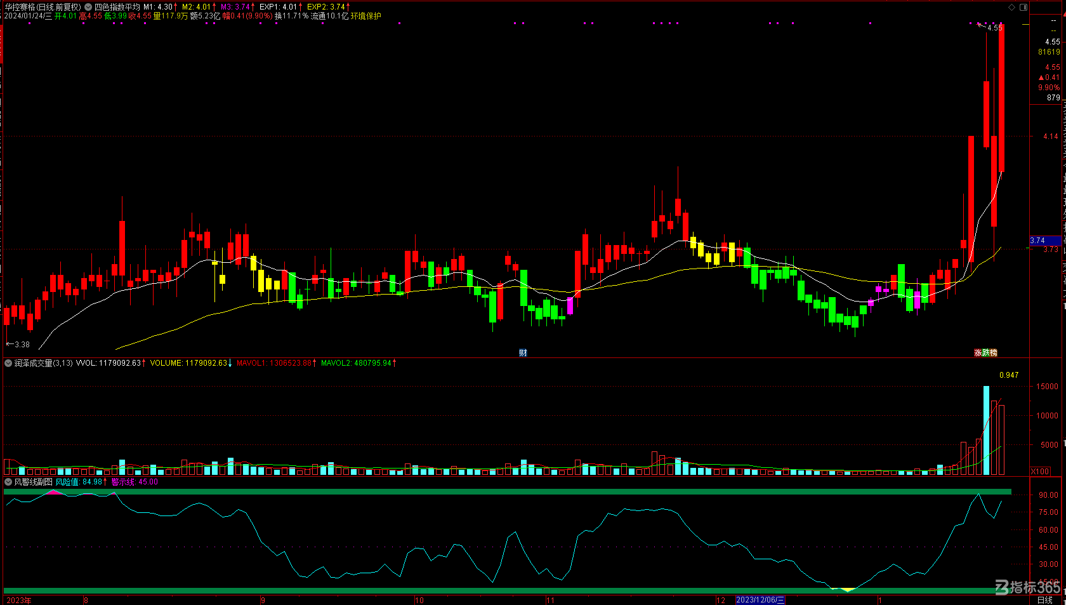
Task: Click the 81619 value in right panel
Action: coord(1049,52)
